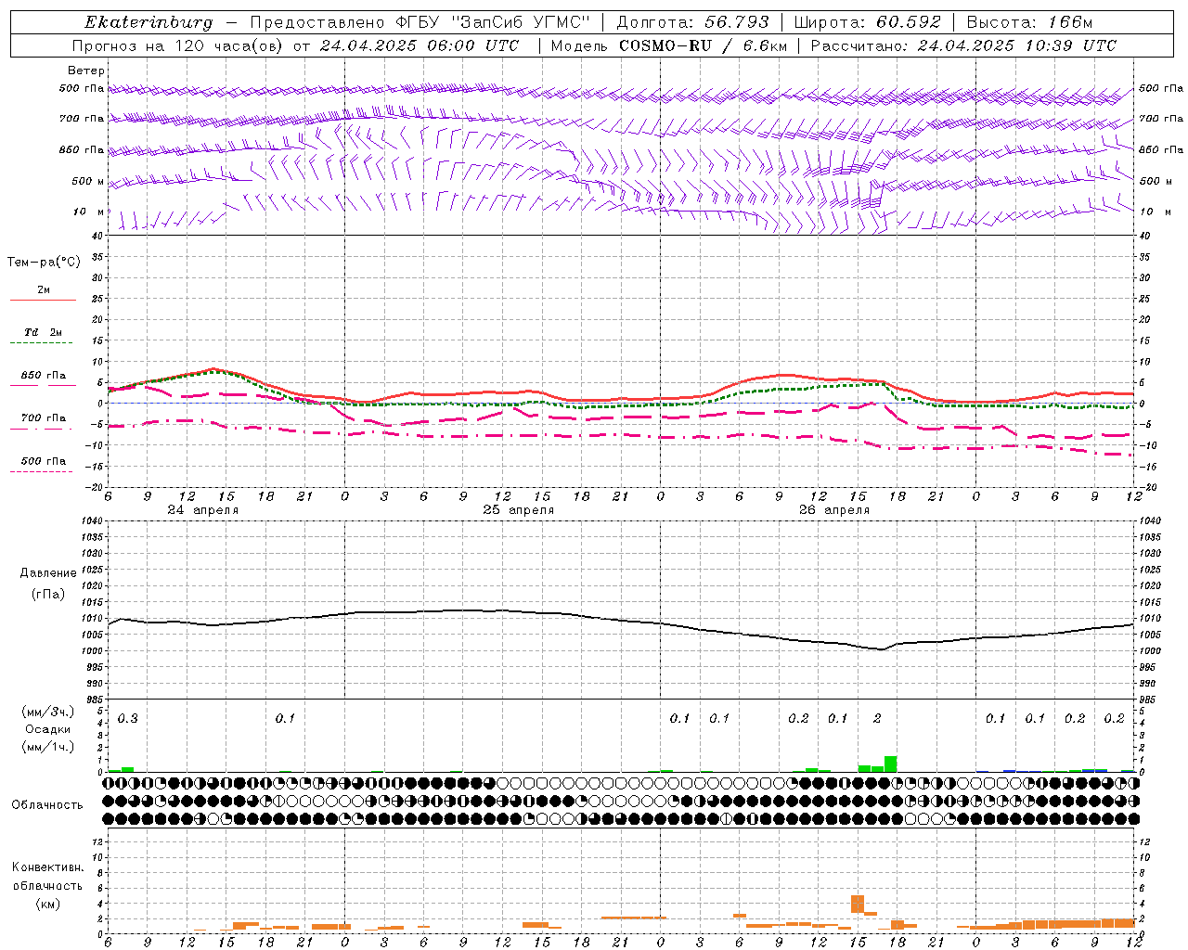The height and width of the screenshot is (950, 1188).
Task: Click the (км) unit under convective cloudiness
Action: pos(47,904)
